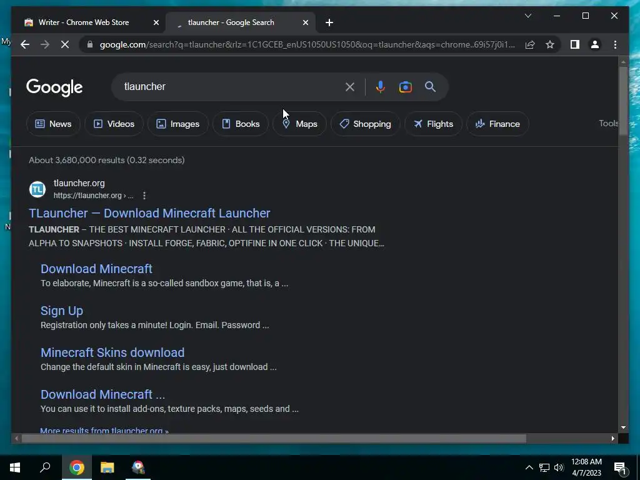This screenshot has height=480, width=640.
Task: Click the vertical scrollbar thumb
Action: point(623,101)
